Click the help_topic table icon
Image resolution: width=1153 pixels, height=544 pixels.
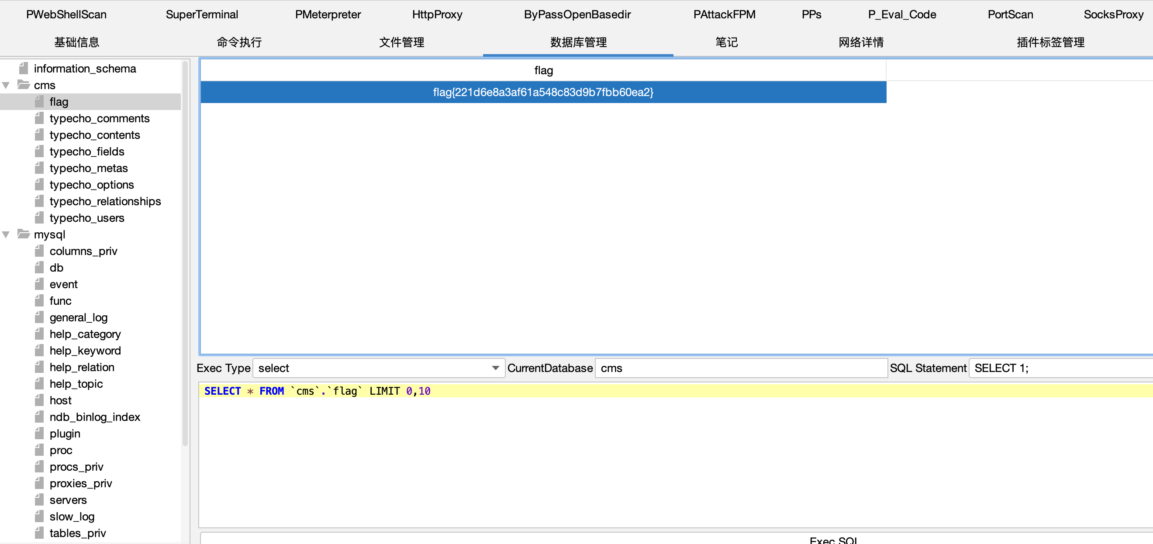[x=39, y=384]
